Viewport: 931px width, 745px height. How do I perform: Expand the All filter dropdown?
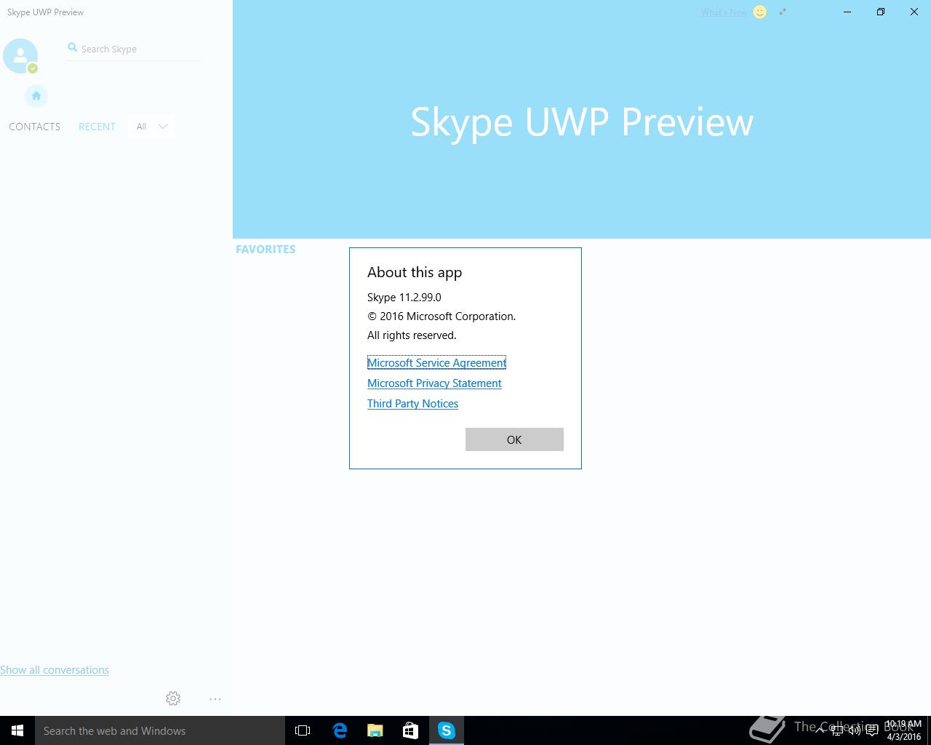coord(151,127)
